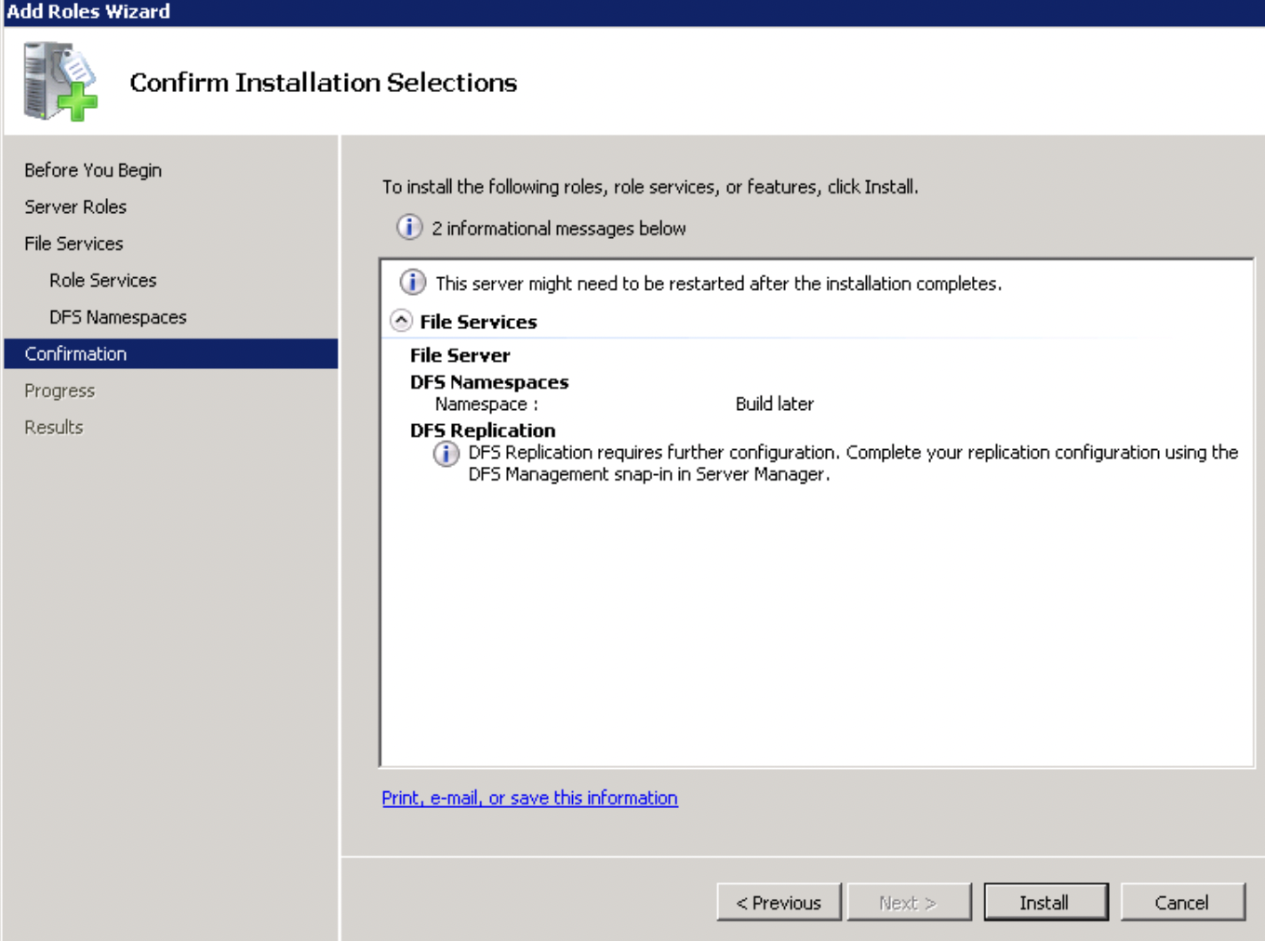Collapse the File Services section chevron
The image size is (1265, 941).
click(401, 321)
